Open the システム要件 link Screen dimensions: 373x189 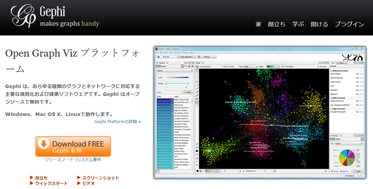tap(89, 160)
